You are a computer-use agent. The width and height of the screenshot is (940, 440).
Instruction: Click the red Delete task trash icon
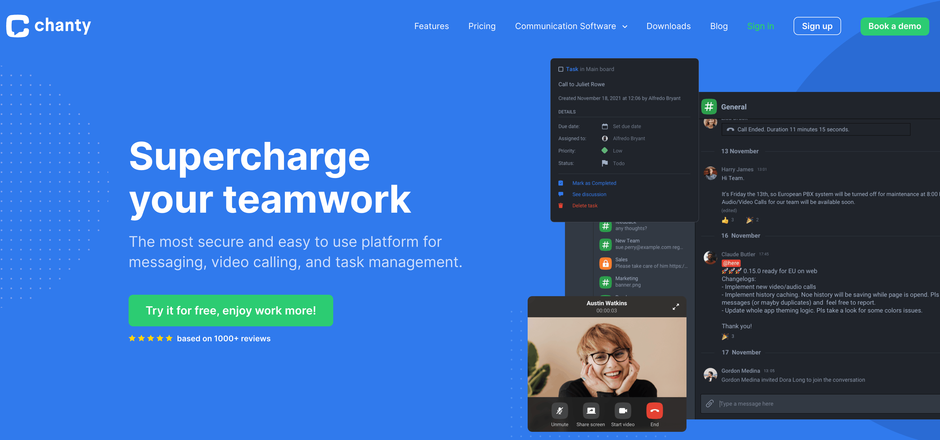pos(560,205)
